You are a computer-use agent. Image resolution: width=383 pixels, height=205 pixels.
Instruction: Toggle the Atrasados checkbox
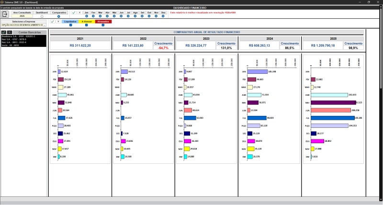[x=102, y=25]
